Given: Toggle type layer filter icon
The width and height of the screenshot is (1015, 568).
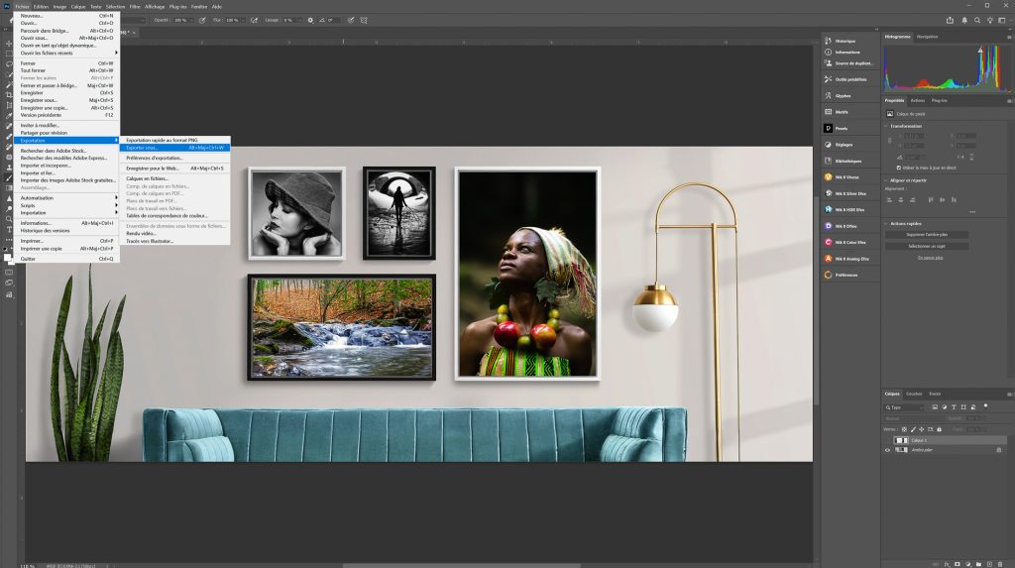Looking at the screenshot, I should (x=954, y=407).
